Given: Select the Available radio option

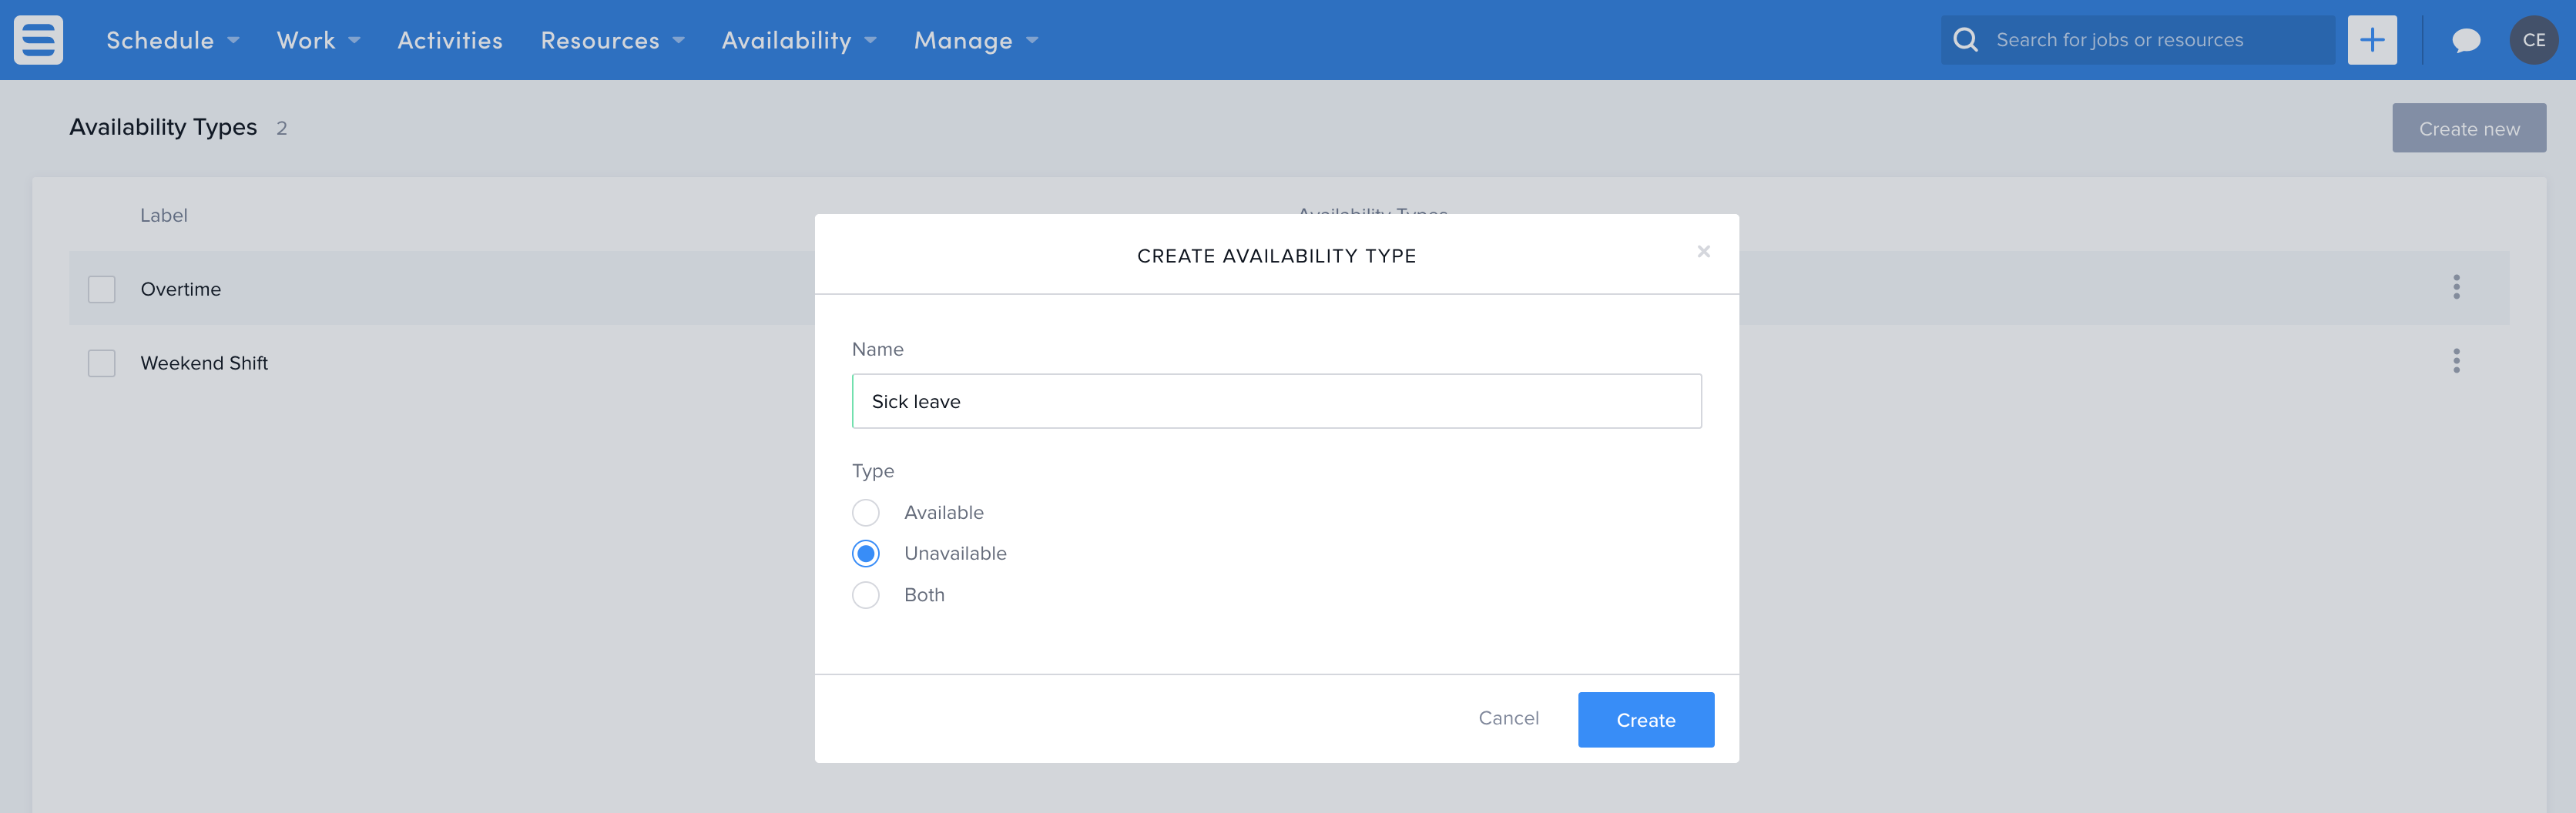Looking at the screenshot, I should [865, 512].
